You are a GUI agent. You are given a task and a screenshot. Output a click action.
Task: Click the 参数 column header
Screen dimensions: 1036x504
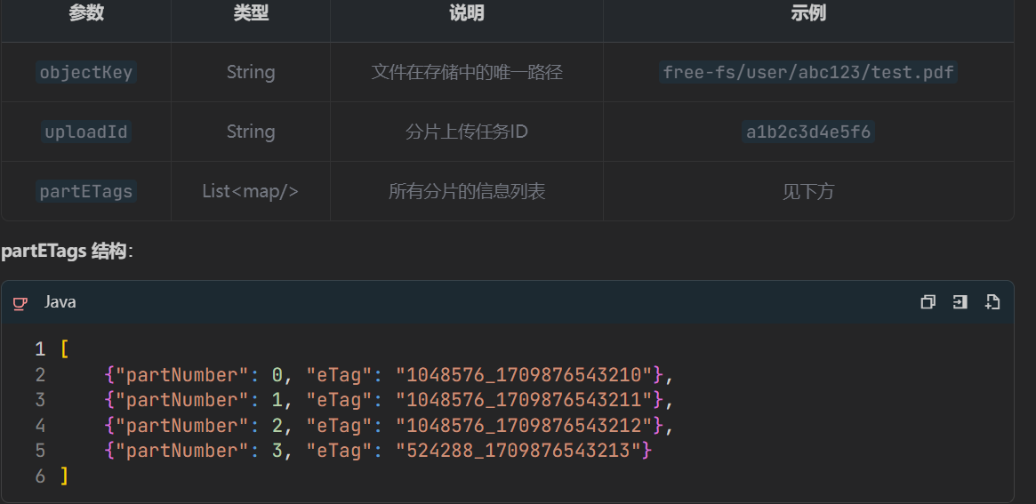click(86, 14)
